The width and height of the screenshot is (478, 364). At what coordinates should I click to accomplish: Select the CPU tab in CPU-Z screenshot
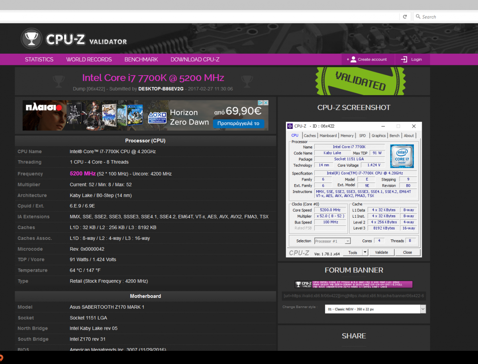click(295, 135)
